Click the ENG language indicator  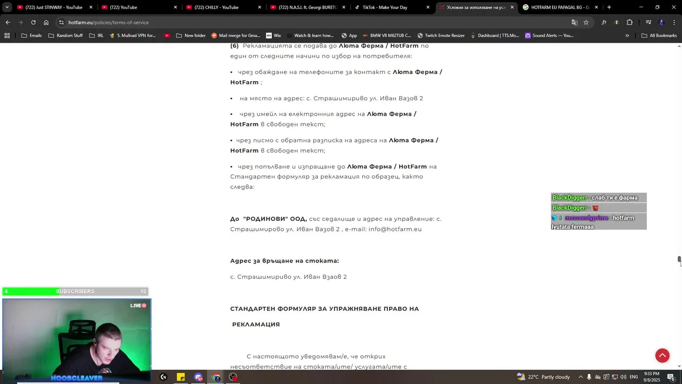coord(634,377)
